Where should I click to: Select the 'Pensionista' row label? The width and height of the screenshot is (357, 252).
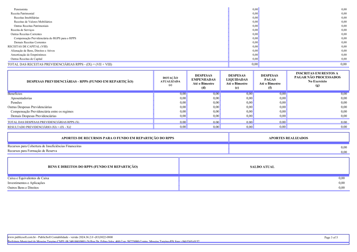21,9
